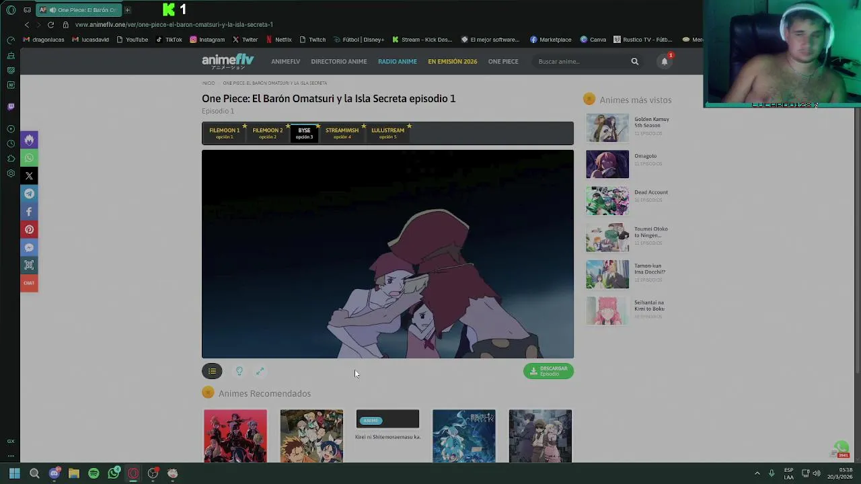The image size is (861, 484).
Task: Open Kirei ni Shitemoraemasu ka recommended card
Action: pos(387,426)
